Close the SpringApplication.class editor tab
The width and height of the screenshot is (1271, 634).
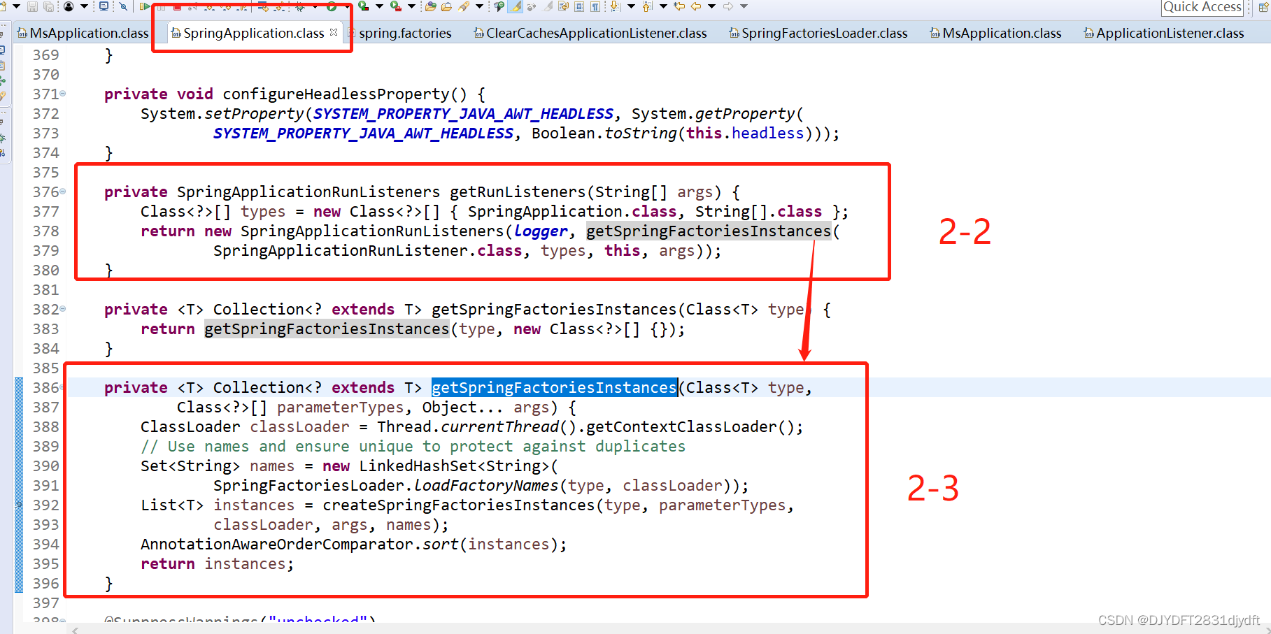click(334, 32)
